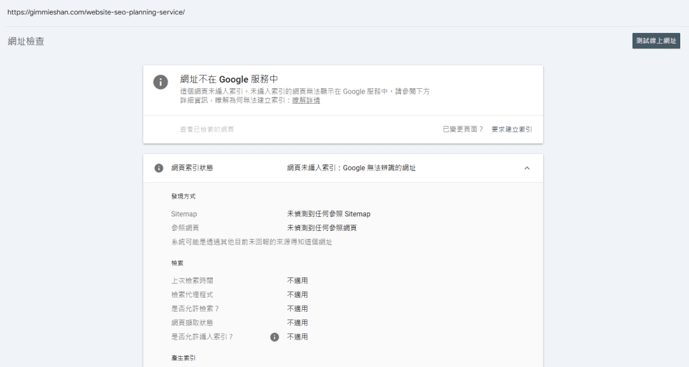The image size is (689, 367).
Task: Click the 未偵測到任何參照 Sitemap value
Action: (328, 214)
